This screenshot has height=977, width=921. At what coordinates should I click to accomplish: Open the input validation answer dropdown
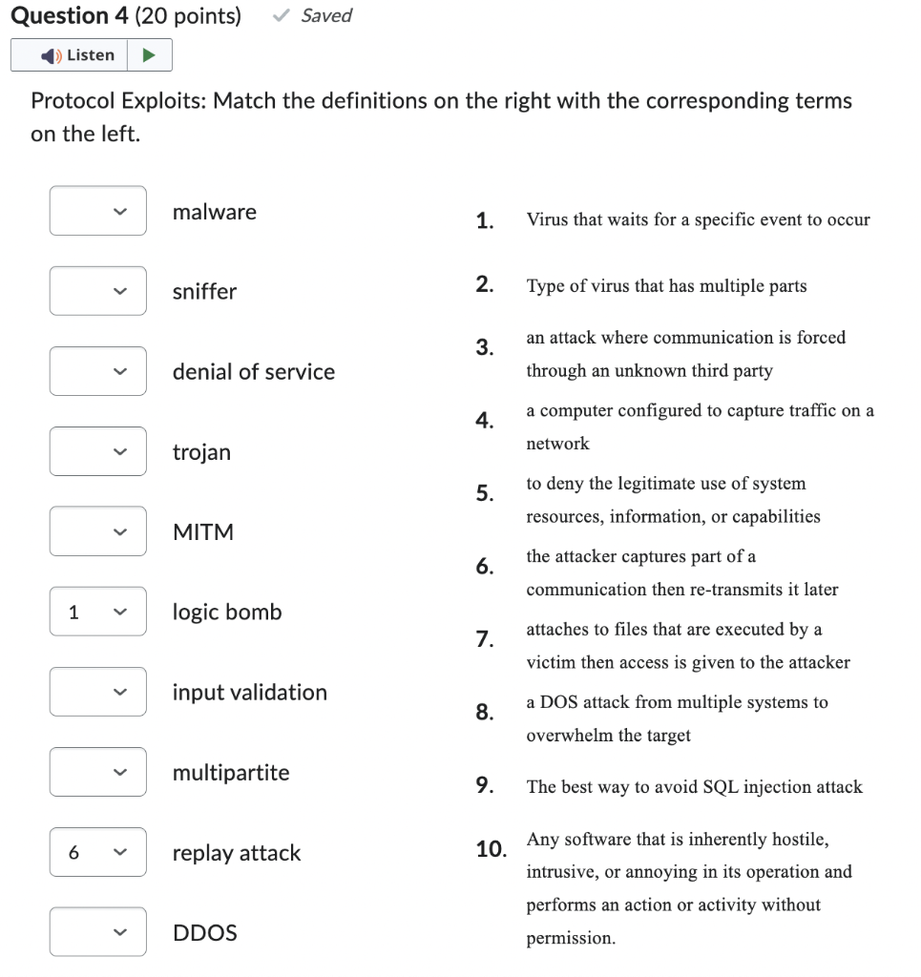click(x=97, y=691)
